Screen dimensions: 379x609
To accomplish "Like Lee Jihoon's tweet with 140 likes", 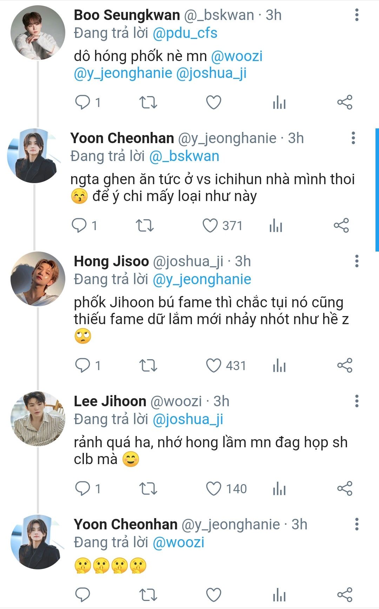I will pos(213,489).
